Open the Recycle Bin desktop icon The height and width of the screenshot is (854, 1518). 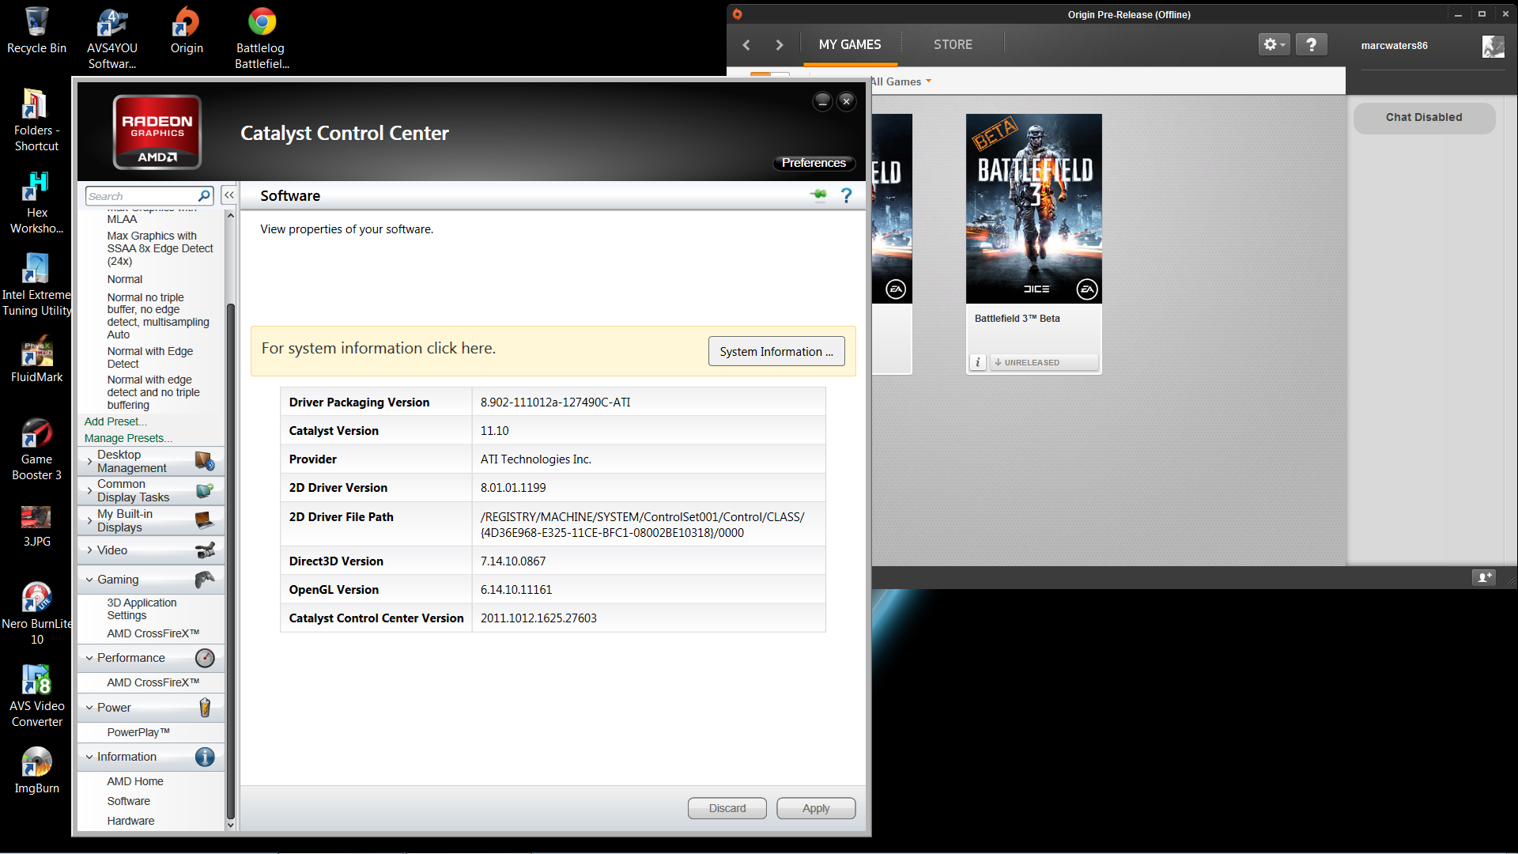point(36,32)
